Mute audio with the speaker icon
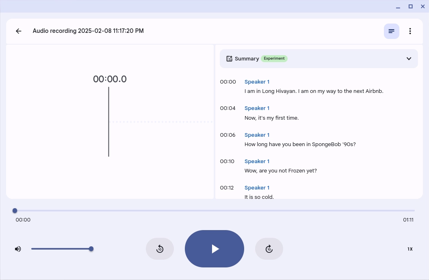429x280 pixels. pos(18,249)
